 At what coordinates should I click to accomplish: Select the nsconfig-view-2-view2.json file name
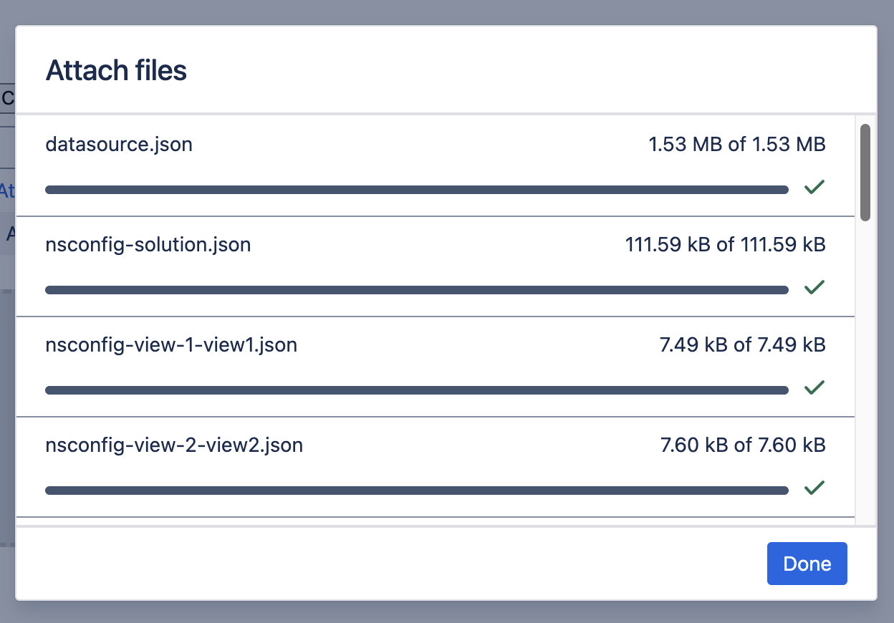click(x=174, y=445)
